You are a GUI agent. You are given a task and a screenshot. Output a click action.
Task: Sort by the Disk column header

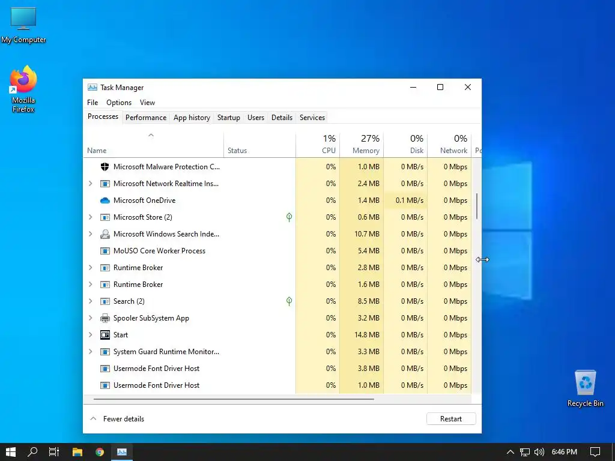(x=405, y=145)
